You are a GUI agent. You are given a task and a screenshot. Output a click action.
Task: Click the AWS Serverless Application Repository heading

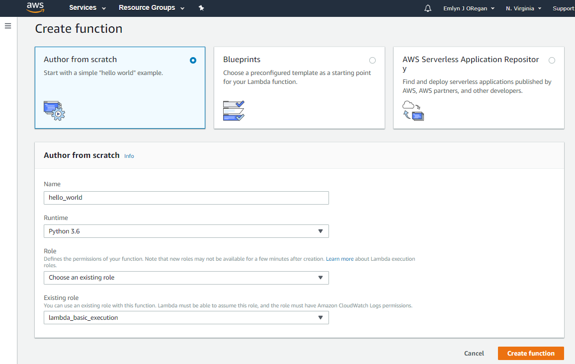click(471, 64)
